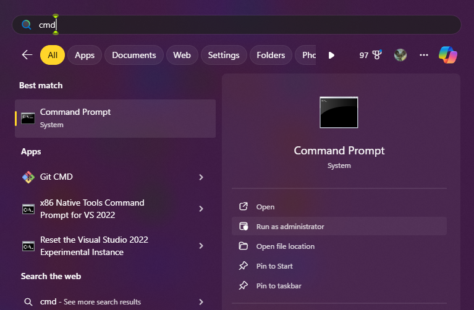This screenshot has width=474, height=310.
Task: Select Open file location
Action: tap(285, 246)
